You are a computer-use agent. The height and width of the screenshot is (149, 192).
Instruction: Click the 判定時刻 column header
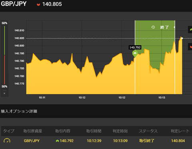[120, 131]
